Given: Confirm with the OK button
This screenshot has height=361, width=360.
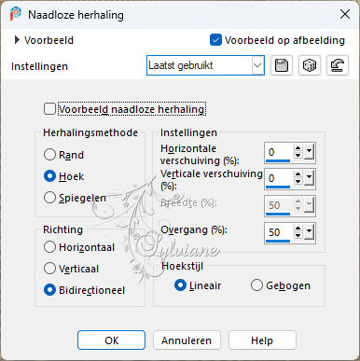Looking at the screenshot, I should 111,340.
